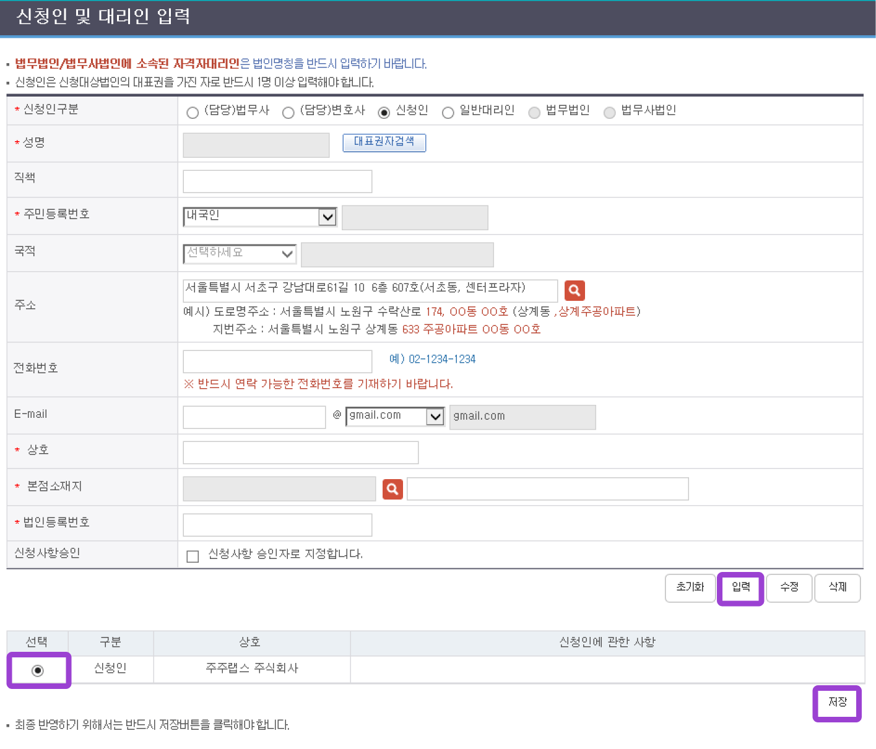The height and width of the screenshot is (749, 876).
Task: Open address search for 본점소재지
Action: click(x=392, y=489)
